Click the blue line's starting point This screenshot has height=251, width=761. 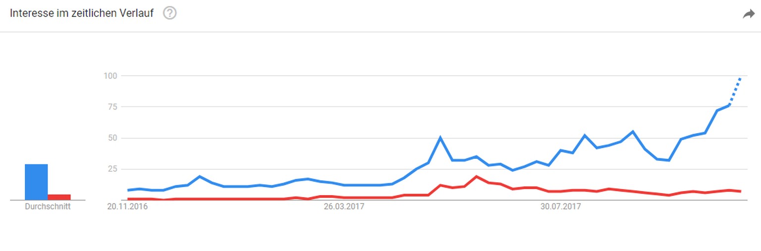click(x=128, y=190)
